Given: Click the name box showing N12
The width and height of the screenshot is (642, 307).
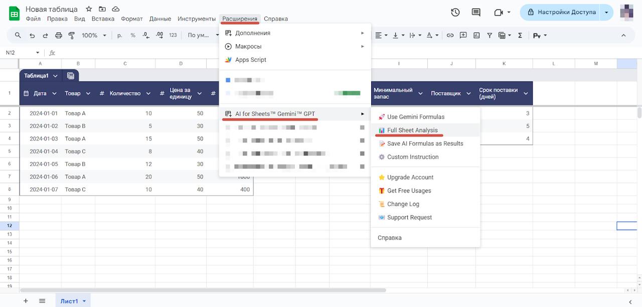Looking at the screenshot, I should [23, 53].
